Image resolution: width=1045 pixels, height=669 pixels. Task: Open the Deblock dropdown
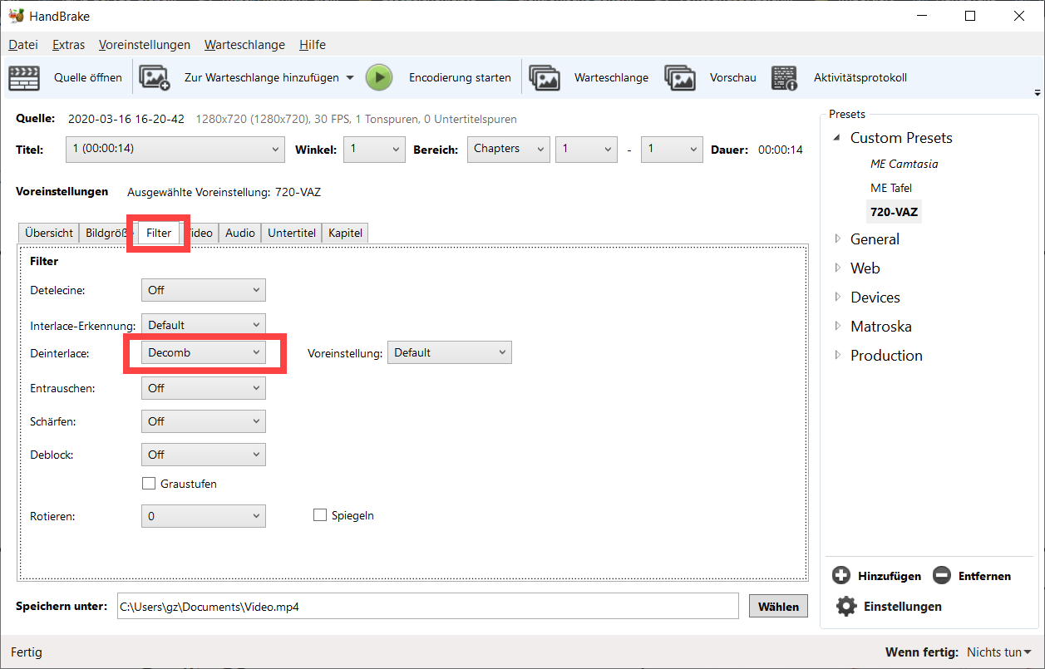(204, 455)
